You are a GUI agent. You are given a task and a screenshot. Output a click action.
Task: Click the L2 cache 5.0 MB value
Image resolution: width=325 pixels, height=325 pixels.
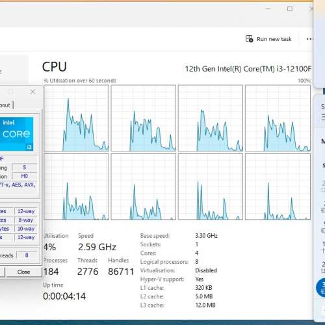[204, 296]
